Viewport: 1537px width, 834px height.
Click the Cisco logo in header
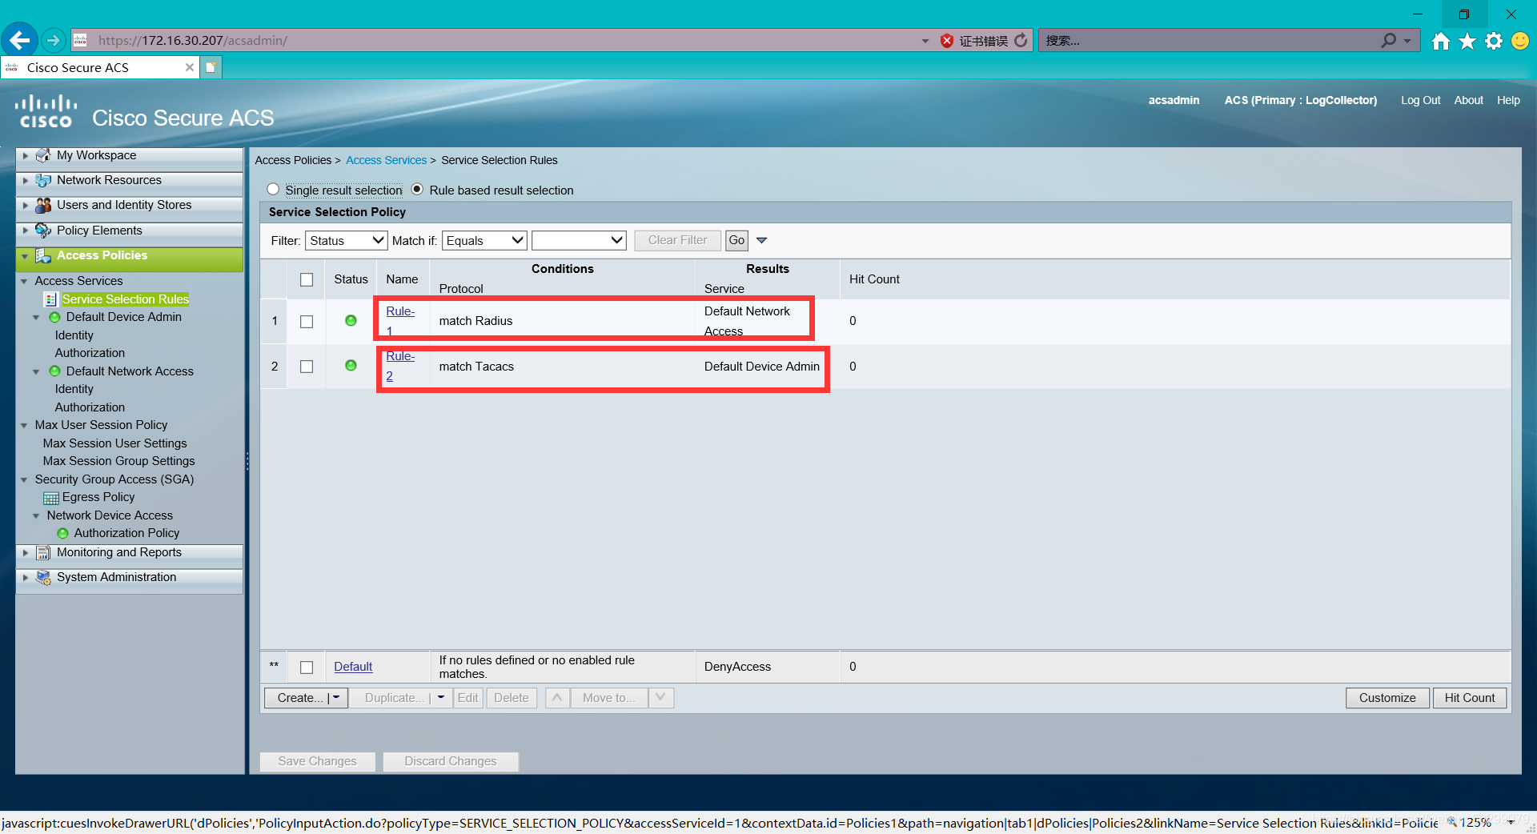(46, 112)
